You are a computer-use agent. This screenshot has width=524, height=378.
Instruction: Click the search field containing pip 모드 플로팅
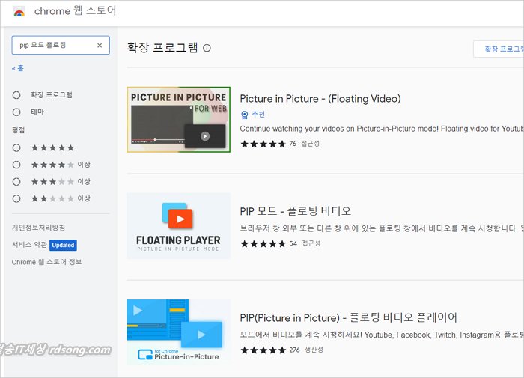[x=52, y=46]
